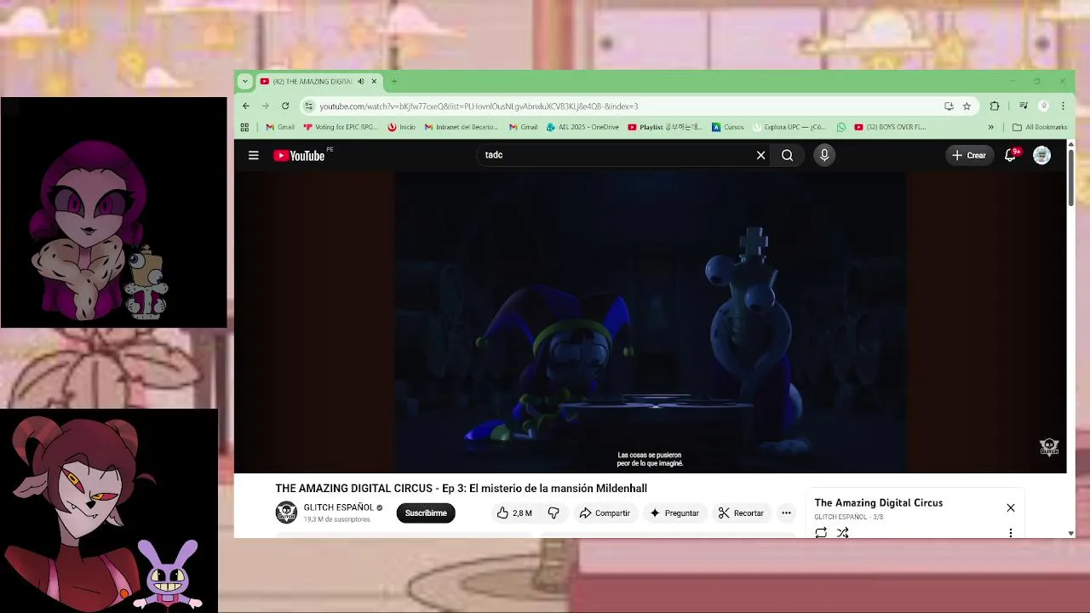
Task: Open Voting for EPIC RPG bookmark
Action: (341, 127)
